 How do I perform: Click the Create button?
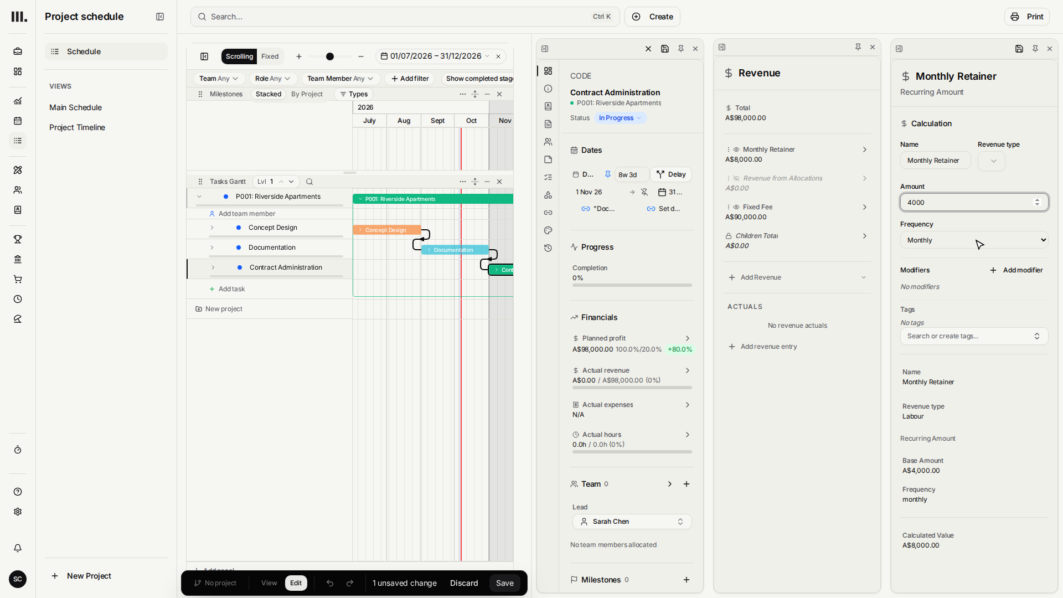pyautogui.click(x=652, y=17)
